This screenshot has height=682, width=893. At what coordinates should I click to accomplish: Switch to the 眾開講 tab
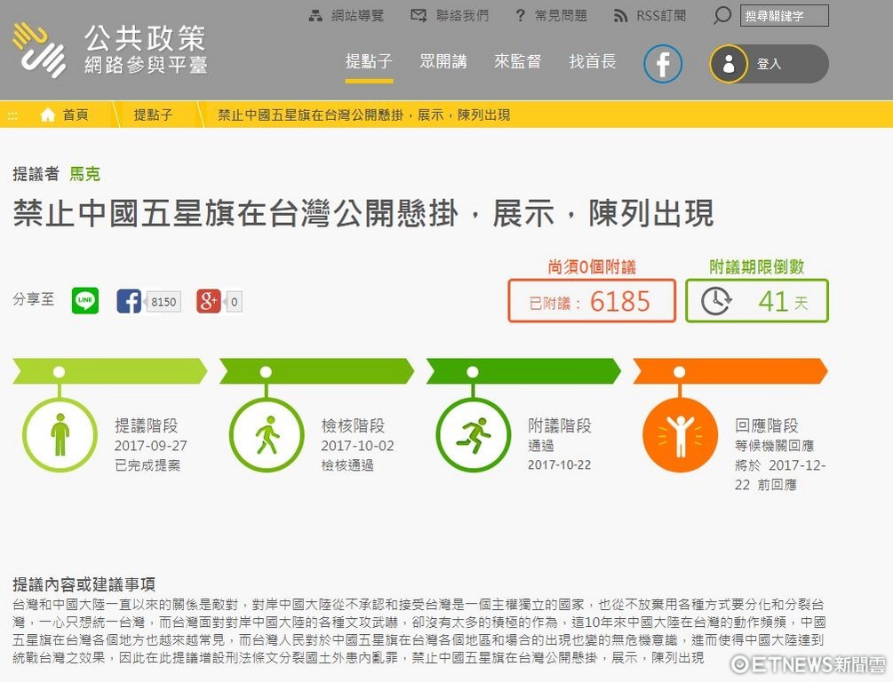pyautogui.click(x=443, y=61)
